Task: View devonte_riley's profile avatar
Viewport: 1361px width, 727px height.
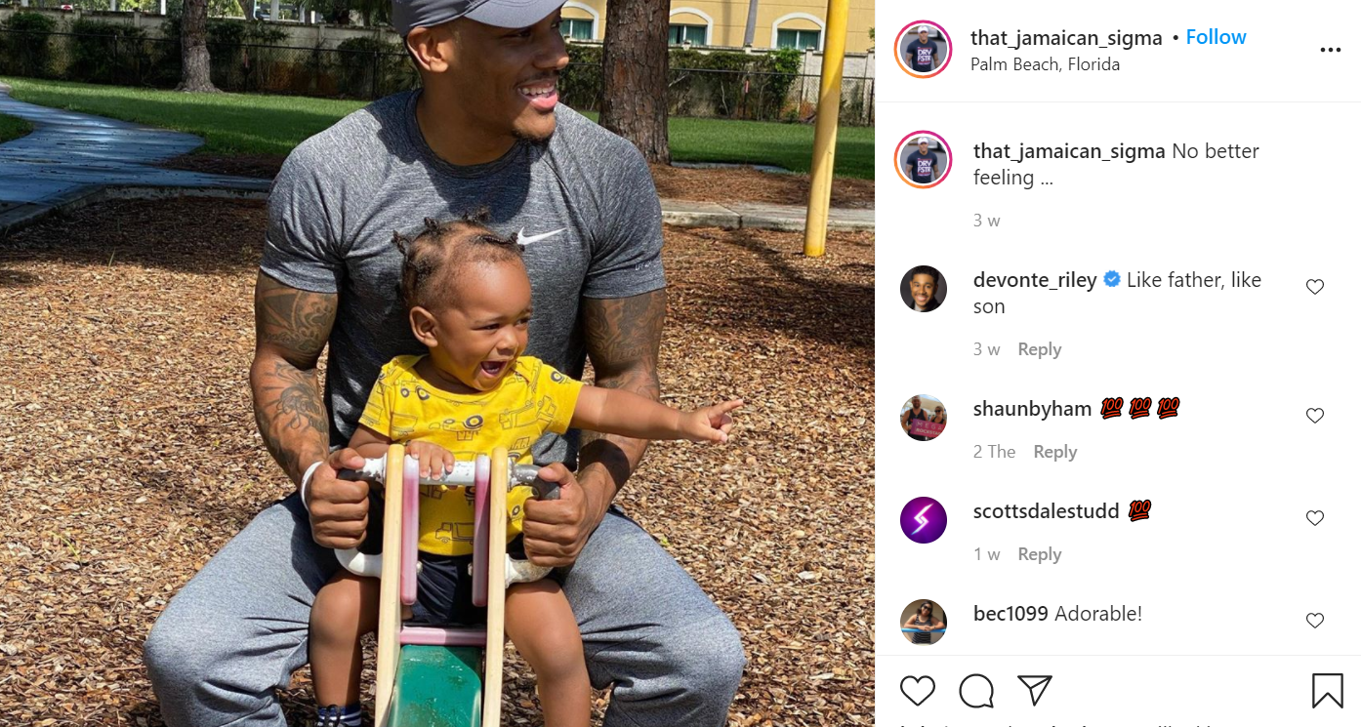Action: pos(924,289)
